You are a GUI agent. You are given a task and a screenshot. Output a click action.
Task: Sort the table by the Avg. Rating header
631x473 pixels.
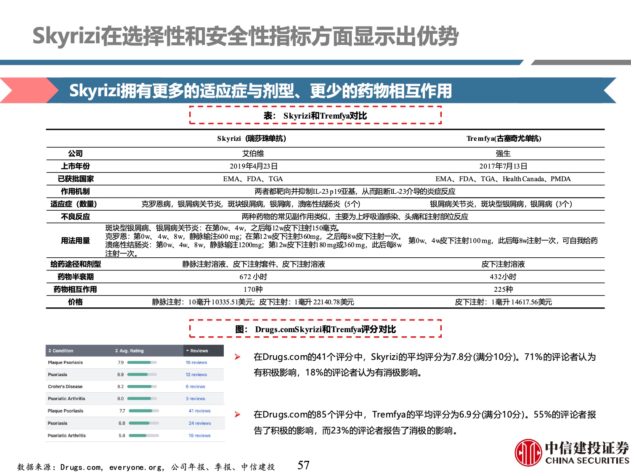click(x=131, y=351)
